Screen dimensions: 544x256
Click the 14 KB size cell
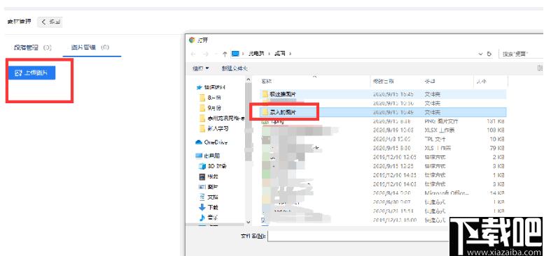[x=497, y=193]
